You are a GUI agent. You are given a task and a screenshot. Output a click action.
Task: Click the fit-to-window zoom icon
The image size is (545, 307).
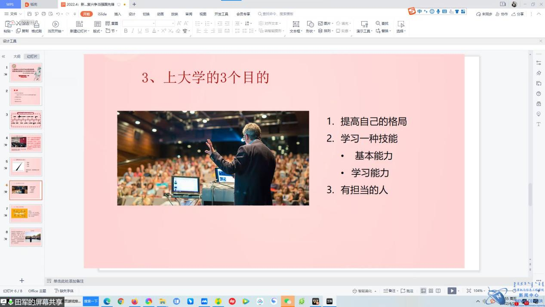469,291
